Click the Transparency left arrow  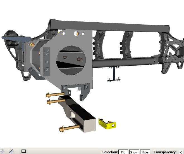(181, 152)
